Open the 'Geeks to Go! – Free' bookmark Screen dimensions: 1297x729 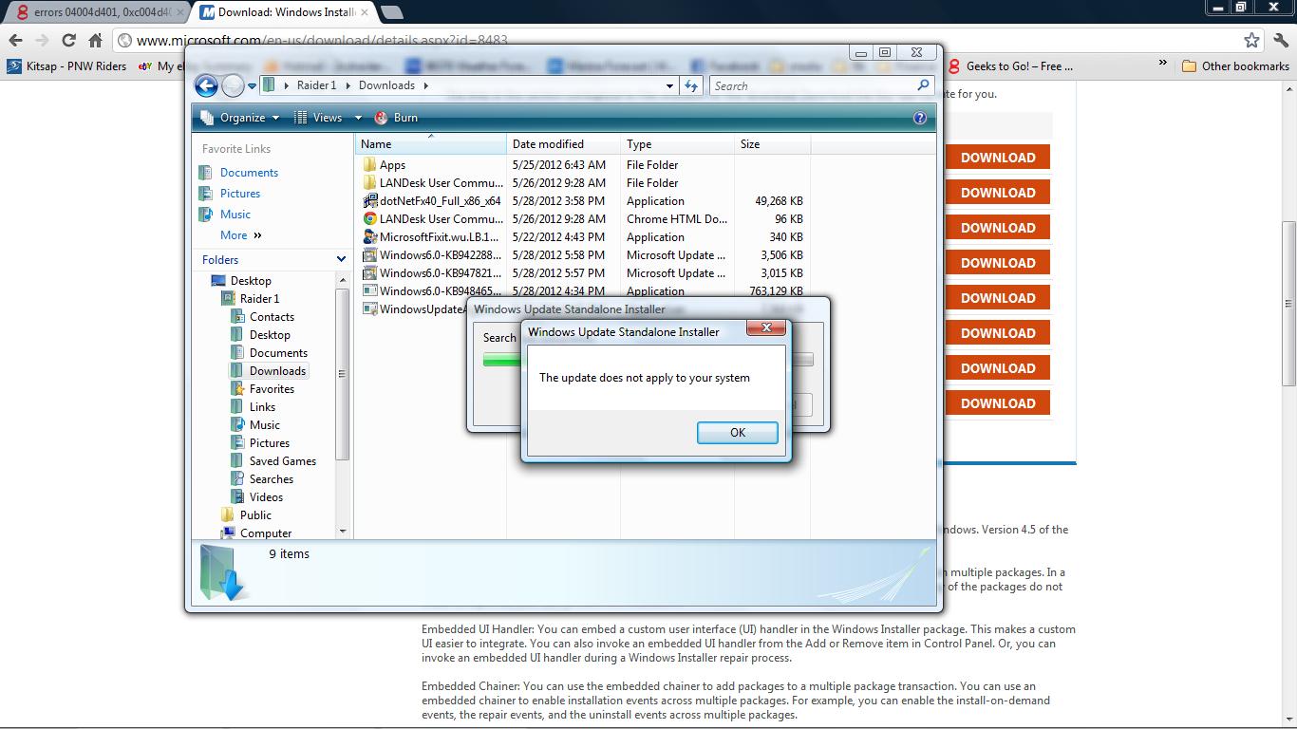coord(1010,66)
